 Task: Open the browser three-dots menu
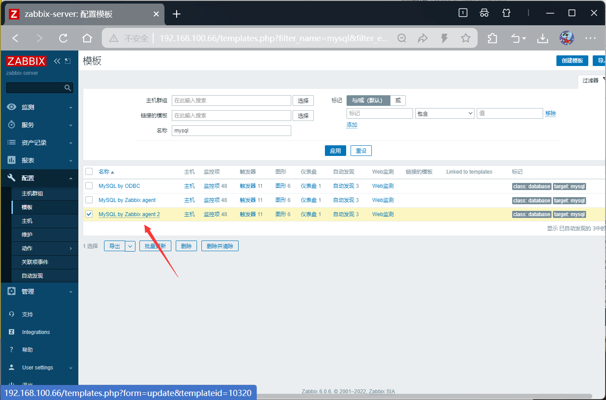pos(591,38)
